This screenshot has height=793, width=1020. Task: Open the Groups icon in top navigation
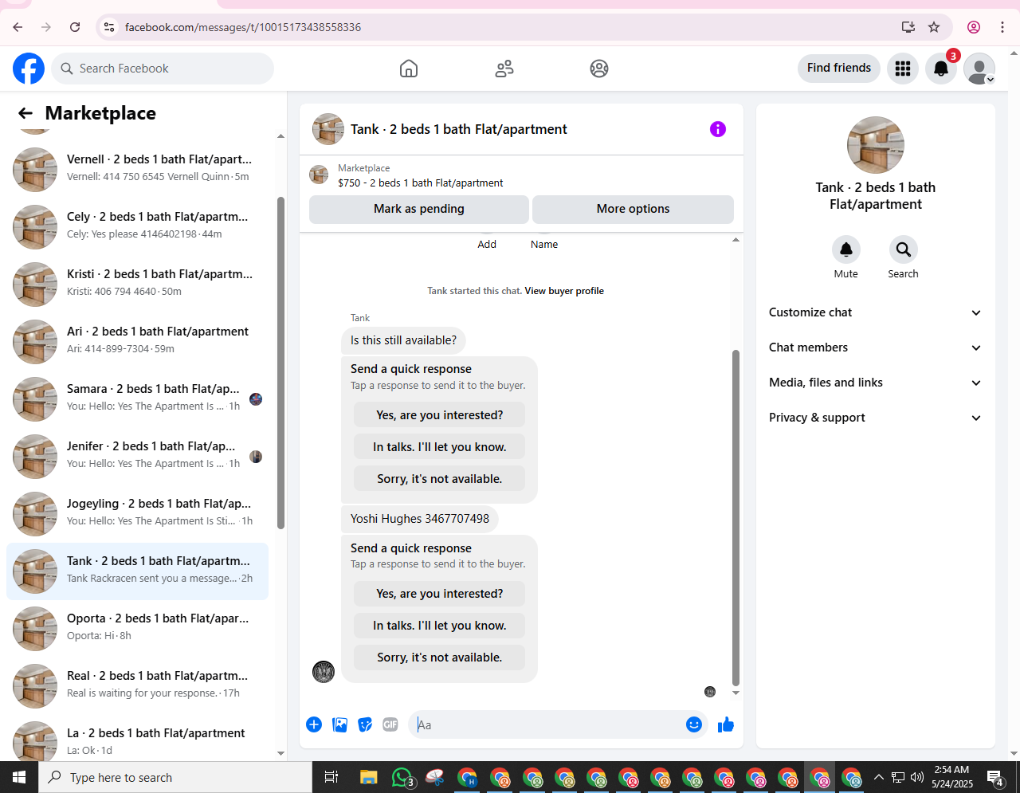coord(599,69)
